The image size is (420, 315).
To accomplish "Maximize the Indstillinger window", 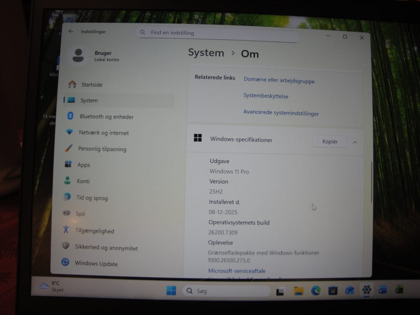I will [345, 36].
